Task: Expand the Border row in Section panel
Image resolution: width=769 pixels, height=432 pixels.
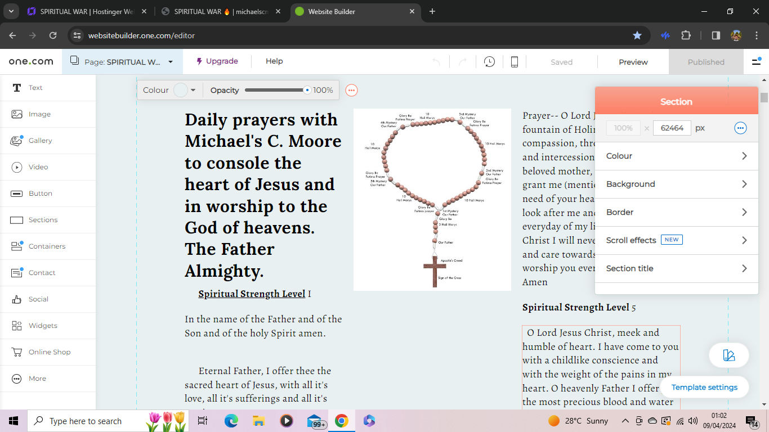Action: click(676, 213)
